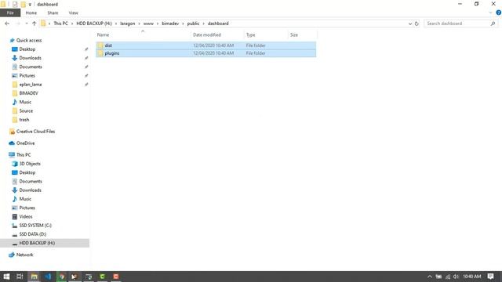This screenshot has height=282, width=502.
Task: Refresh the dashboard folder view
Action: pos(417,23)
